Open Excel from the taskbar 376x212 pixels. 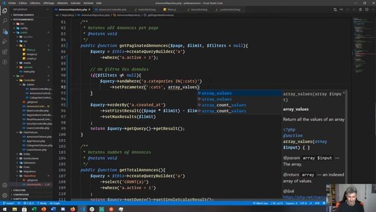(34, 210)
